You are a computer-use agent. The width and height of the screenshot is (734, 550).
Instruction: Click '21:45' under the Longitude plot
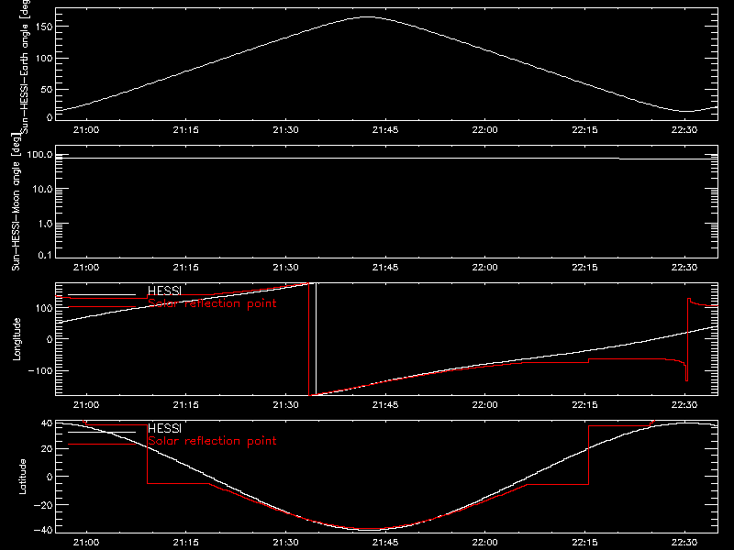pyautogui.click(x=385, y=405)
